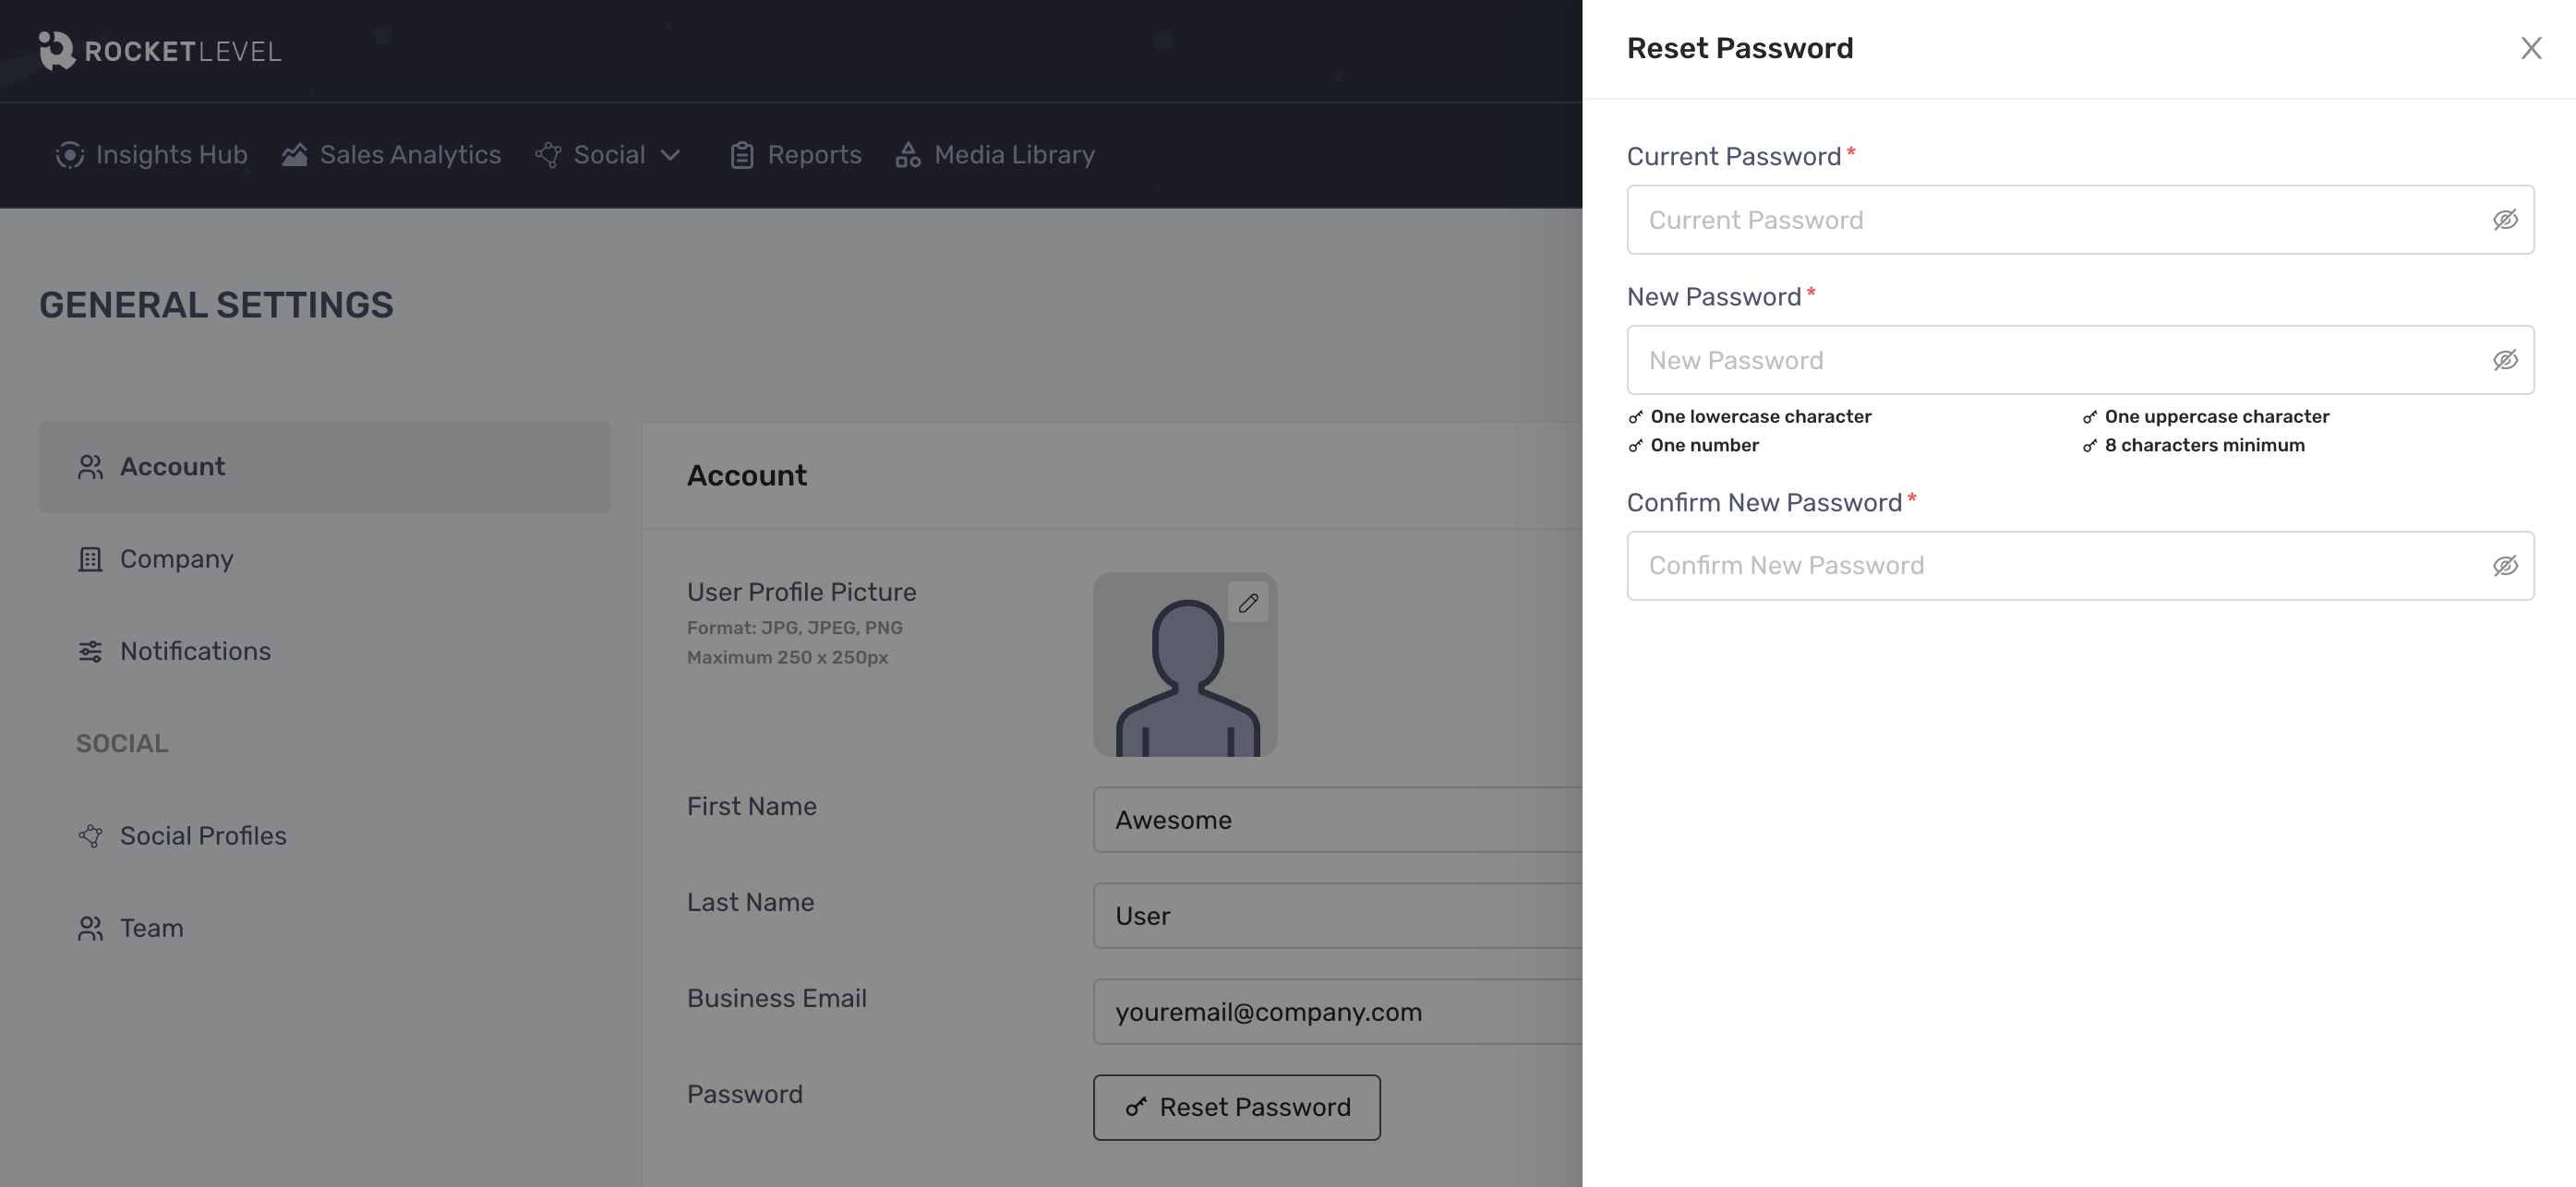Click the 'User Profile Picture' label
The width and height of the screenshot is (2576, 1187).
[801, 592]
